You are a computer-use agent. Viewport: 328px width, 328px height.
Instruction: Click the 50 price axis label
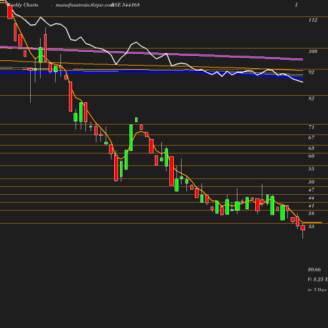[x=311, y=182]
